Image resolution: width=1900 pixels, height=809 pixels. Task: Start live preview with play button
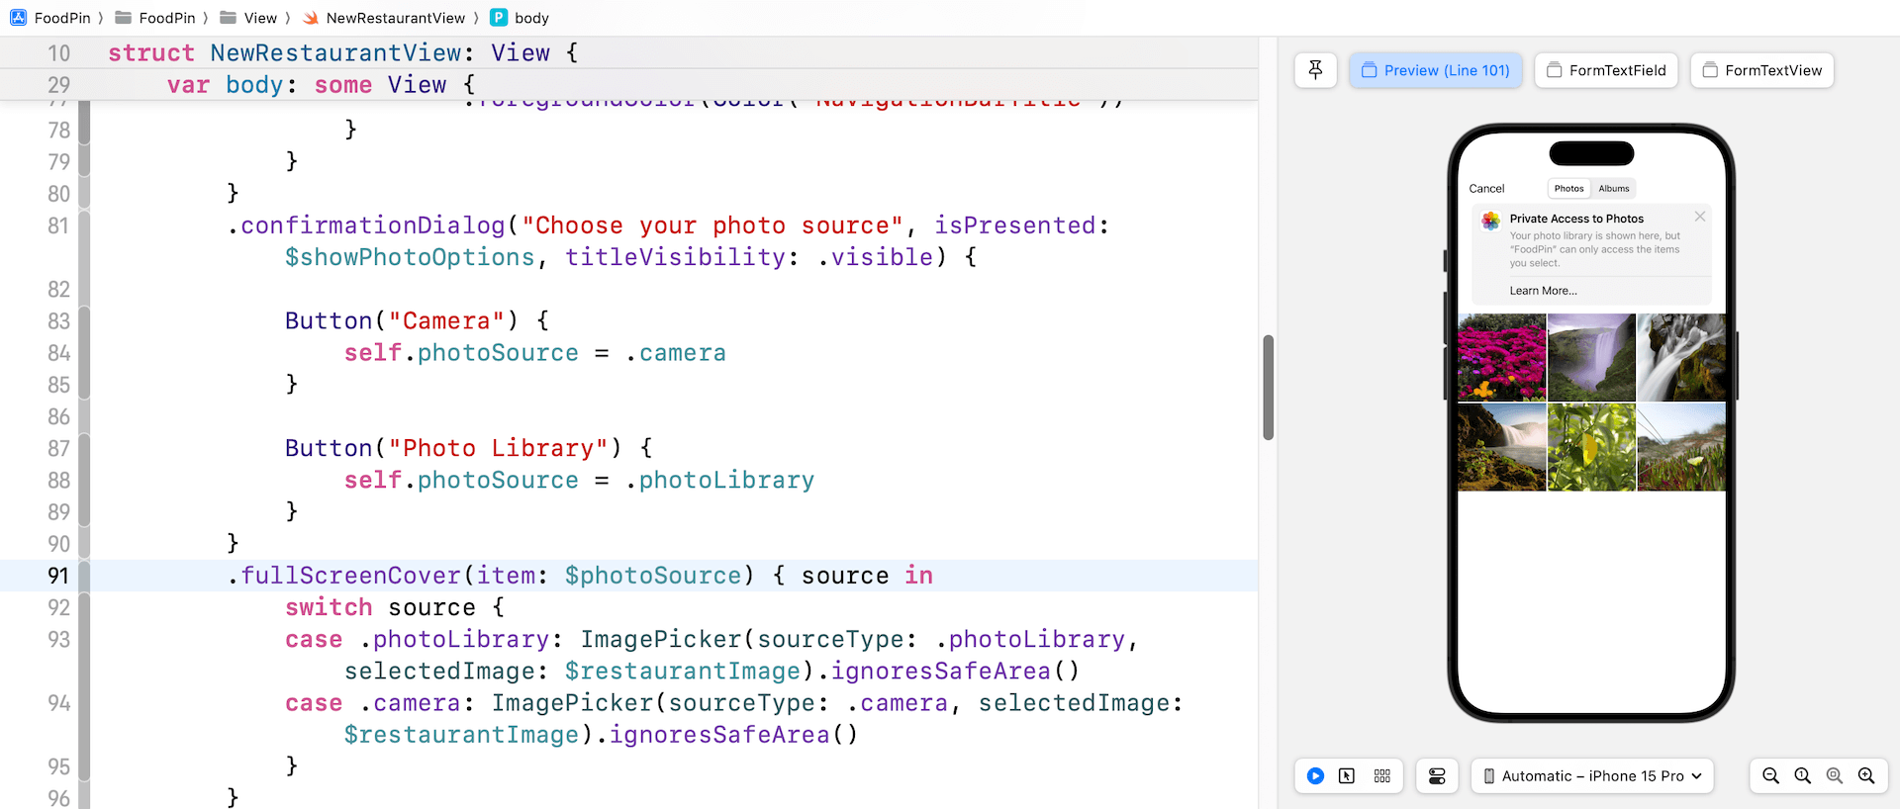pos(1315,776)
